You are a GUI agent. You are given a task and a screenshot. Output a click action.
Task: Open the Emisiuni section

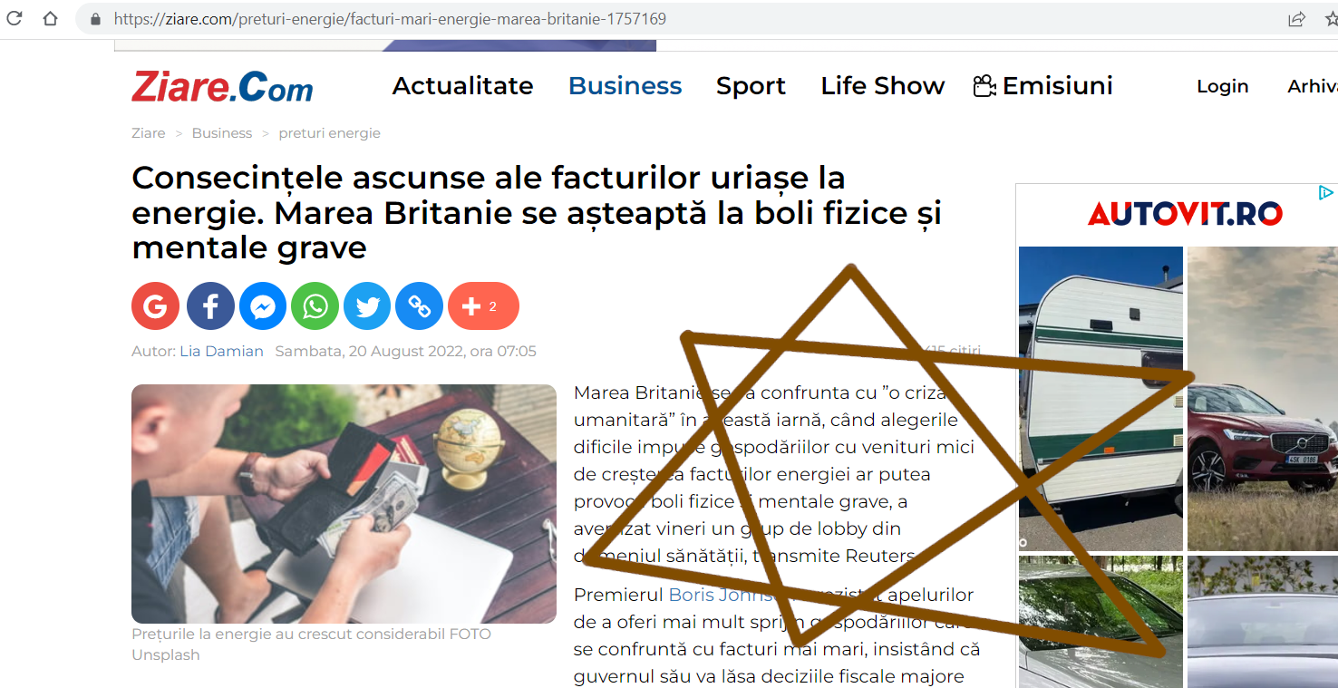pos(1043,85)
